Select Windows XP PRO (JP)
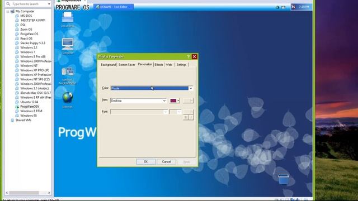 point(35,70)
